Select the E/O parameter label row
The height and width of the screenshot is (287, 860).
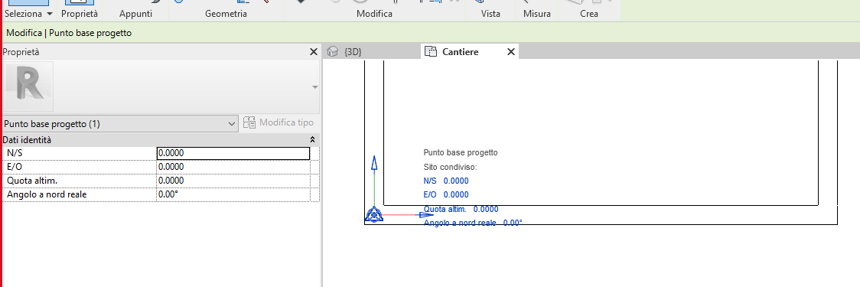pyautogui.click(x=80, y=167)
